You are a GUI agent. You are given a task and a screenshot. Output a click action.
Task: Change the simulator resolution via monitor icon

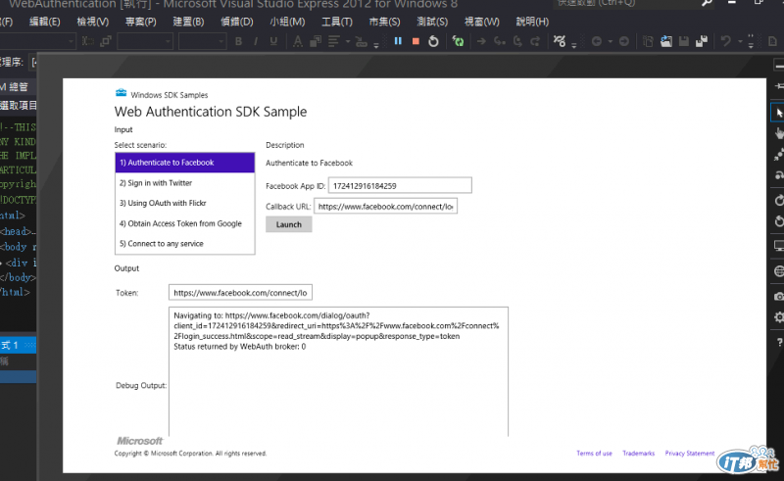(778, 246)
